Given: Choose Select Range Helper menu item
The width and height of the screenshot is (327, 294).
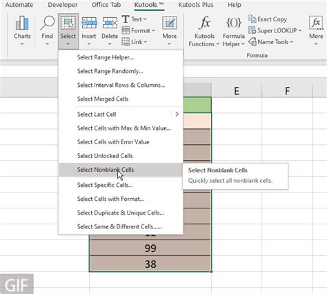Looking at the screenshot, I should point(121,57).
